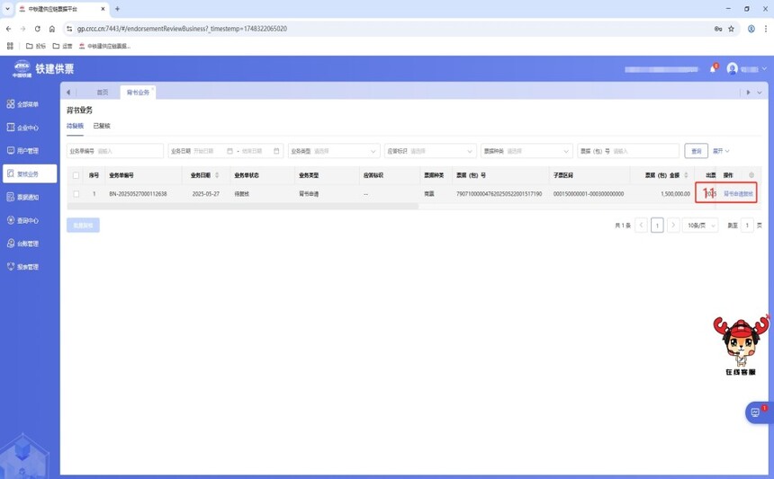The height and width of the screenshot is (479, 774).
Task: Open the 业务类型 dropdown filter
Action: (x=333, y=151)
